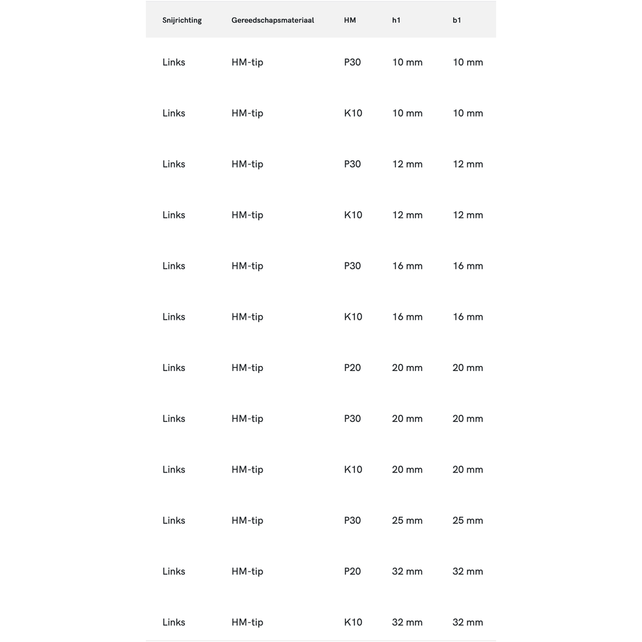Select K10 in the 12 mm row
642x642 pixels.
point(353,215)
